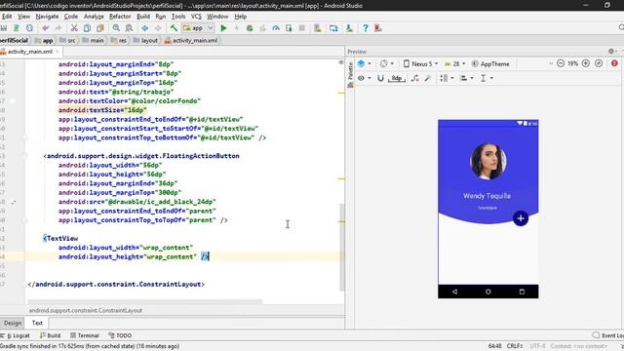Image resolution: width=624 pixels, height=351 pixels.
Task: Switch to the Design tab
Action: [x=13, y=323]
